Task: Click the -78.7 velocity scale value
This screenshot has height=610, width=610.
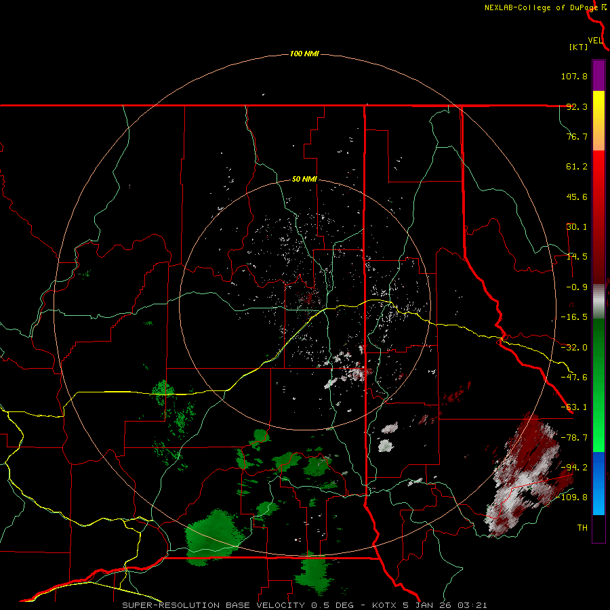Action: (x=574, y=438)
